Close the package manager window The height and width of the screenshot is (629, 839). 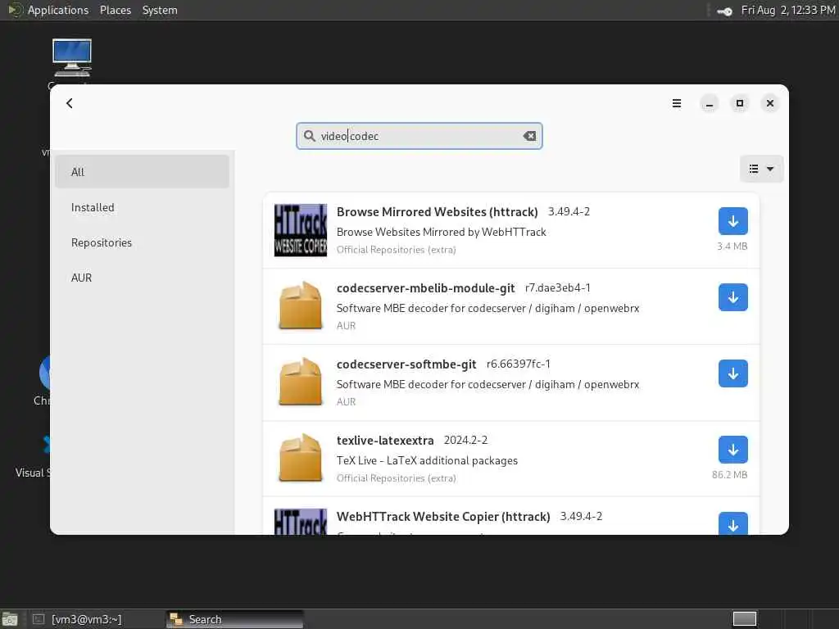coord(770,103)
